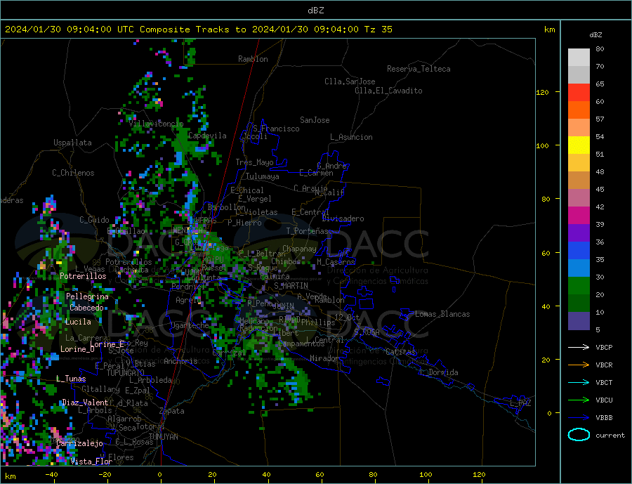Select the light gray 70-80 dBZ band
This screenshot has height=484, width=632.
pos(579,58)
